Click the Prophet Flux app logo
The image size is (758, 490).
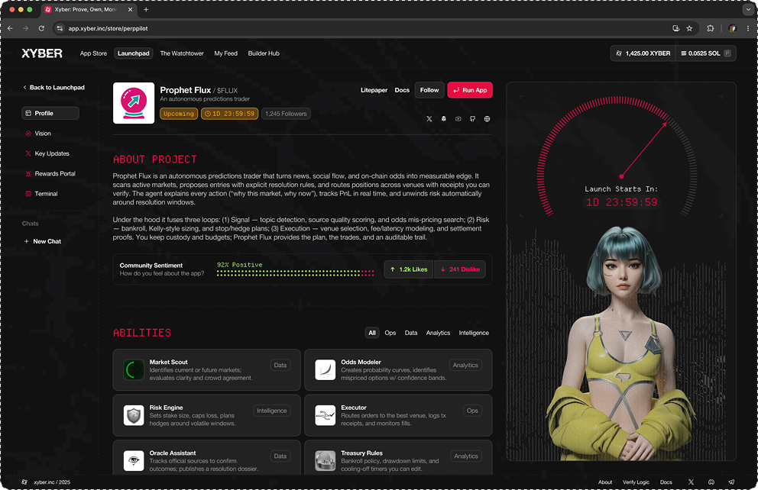[134, 103]
